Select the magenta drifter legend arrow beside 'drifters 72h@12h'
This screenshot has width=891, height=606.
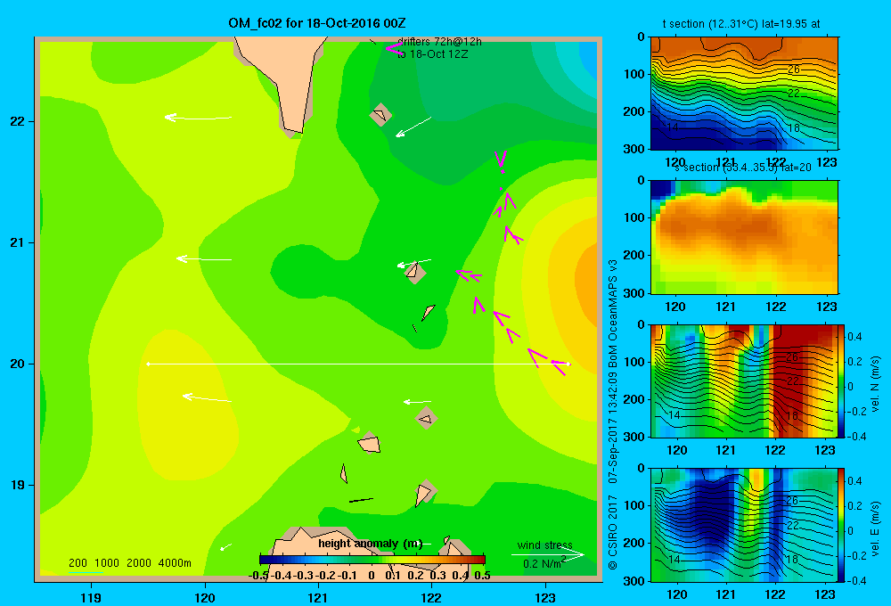(393, 48)
